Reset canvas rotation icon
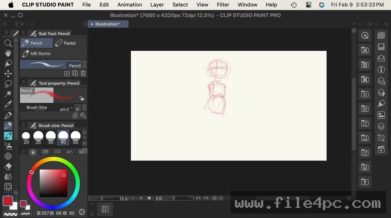The image size is (391, 218). point(214,198)
